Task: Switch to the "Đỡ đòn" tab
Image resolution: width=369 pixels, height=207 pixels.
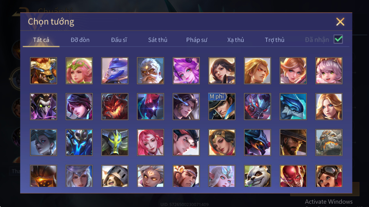Action: click(80, 40)
